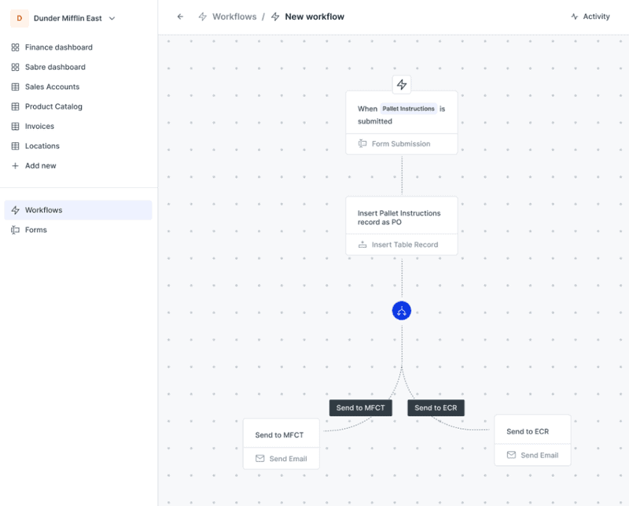
Task: Click the lightning icon beside New workflow
Action: tap(275, 17)
